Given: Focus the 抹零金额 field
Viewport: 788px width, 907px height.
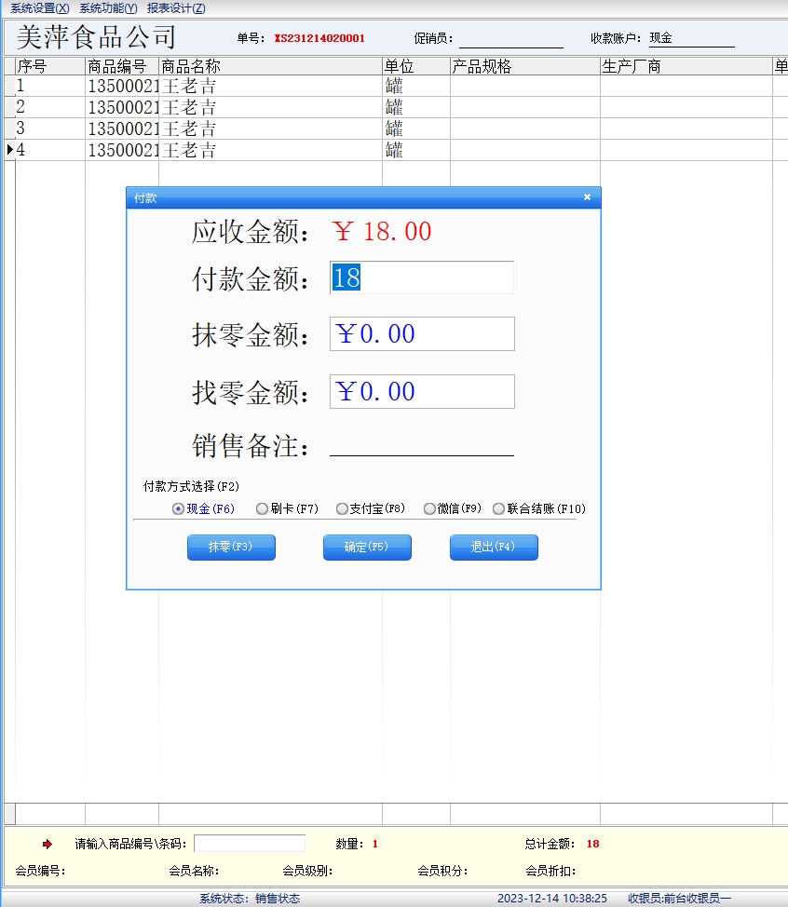Looking at the screenshot, I should (x=422, y=334).
